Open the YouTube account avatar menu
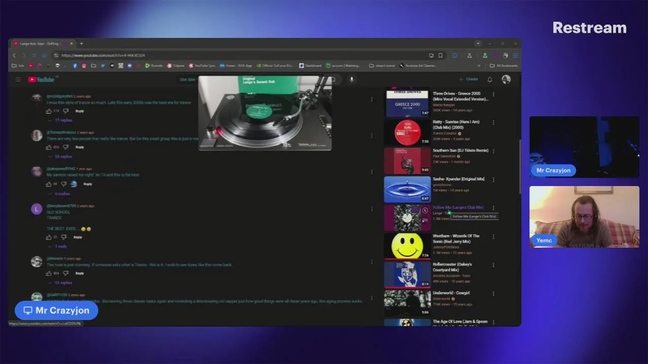This screenshot has width=648, height=364. click(x=506, y=79)
